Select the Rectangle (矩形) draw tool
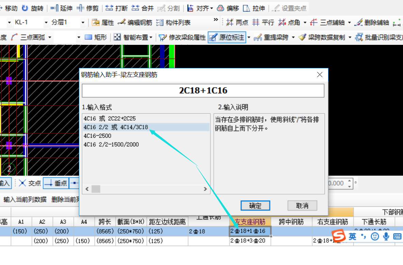The height and width of the screenshot is (265, 403). [96, 37]
